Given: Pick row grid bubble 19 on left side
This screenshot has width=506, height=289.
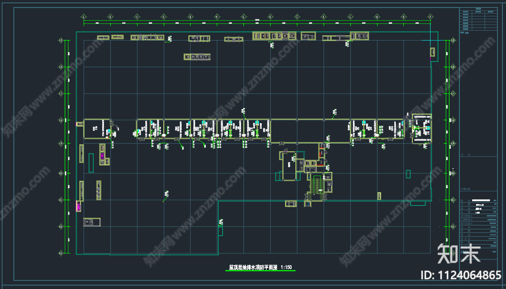Looking at the screenshot, I should pos(61,143).
